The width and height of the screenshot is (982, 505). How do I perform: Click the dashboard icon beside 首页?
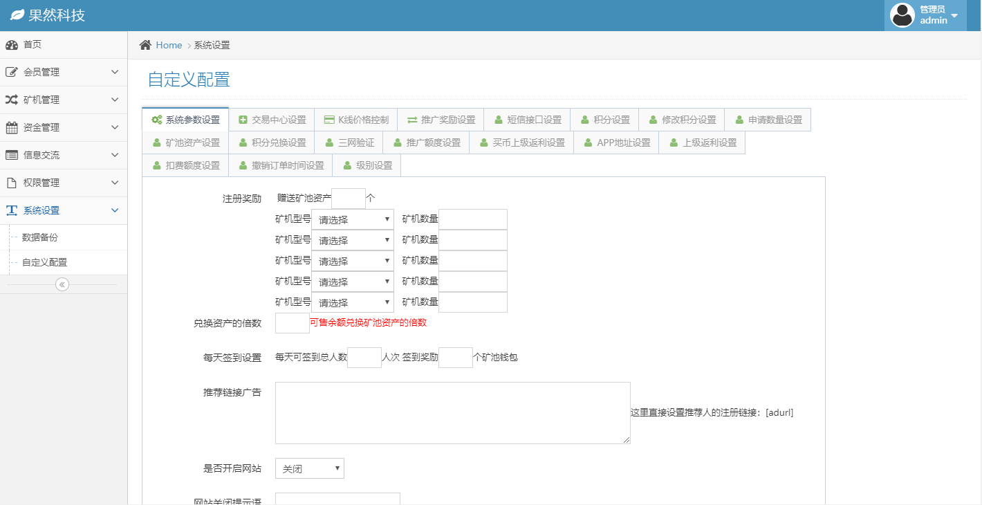[12, 45]
